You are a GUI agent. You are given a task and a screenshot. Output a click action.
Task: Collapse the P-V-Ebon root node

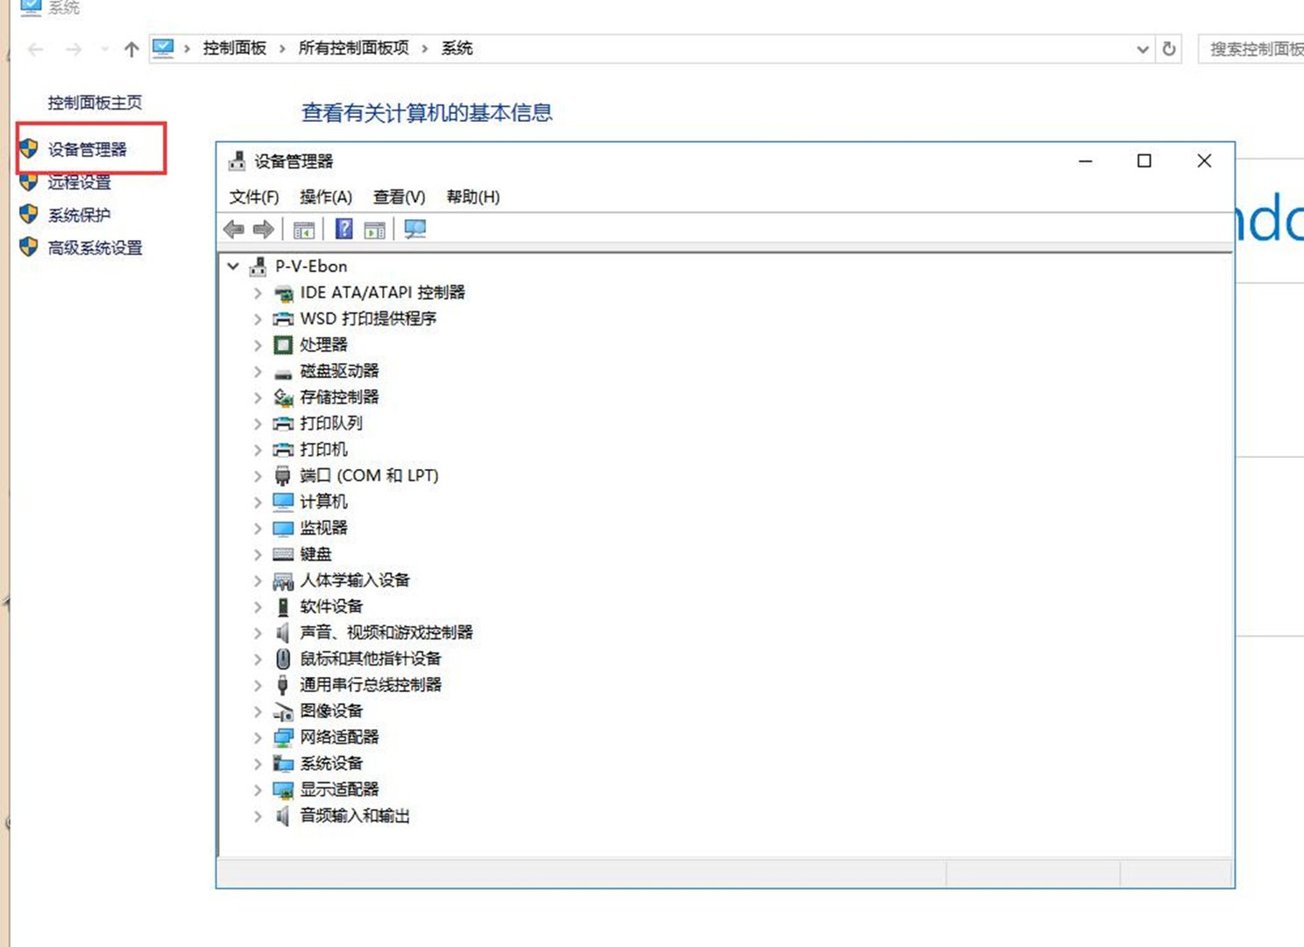233,266
